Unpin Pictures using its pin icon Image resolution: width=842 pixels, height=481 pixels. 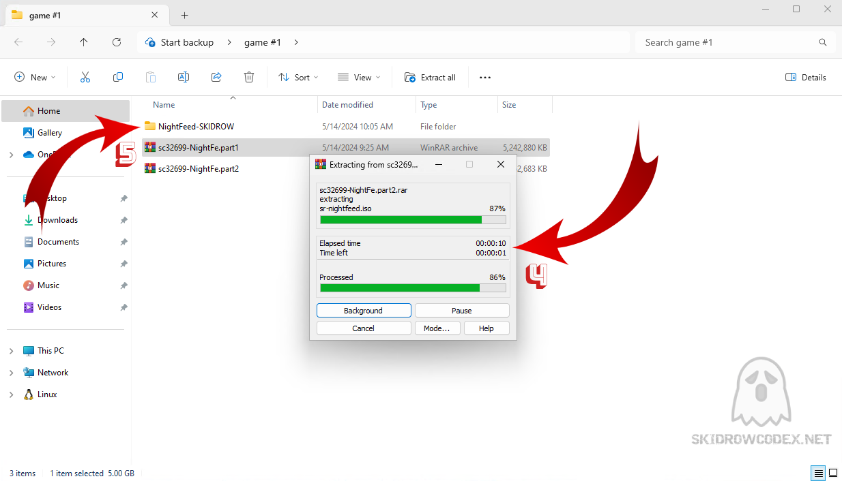(x=124, y=264)
